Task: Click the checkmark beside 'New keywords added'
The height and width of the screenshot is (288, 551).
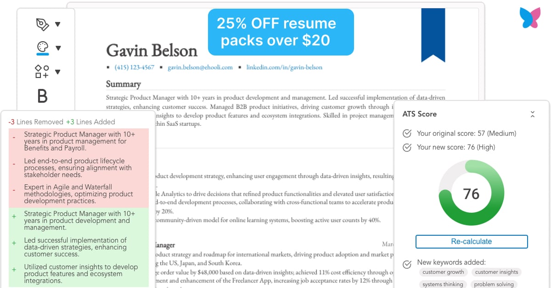Action: (407, 264)
